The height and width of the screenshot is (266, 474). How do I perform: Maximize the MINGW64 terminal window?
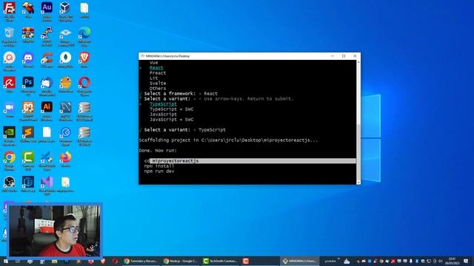point(344,56)
